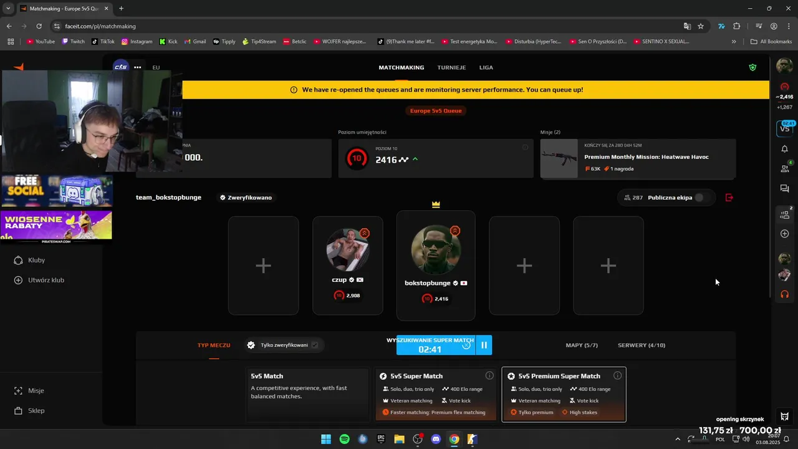Add player in the slot right of bokstopbunge
Screen dimensions: 798x449
click(x=524, y=266)
